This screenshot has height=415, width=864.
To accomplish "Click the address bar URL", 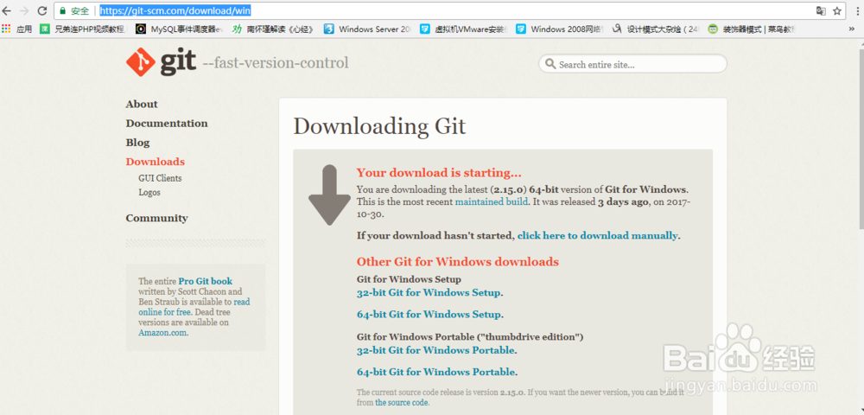I will (x=175, y=10).
